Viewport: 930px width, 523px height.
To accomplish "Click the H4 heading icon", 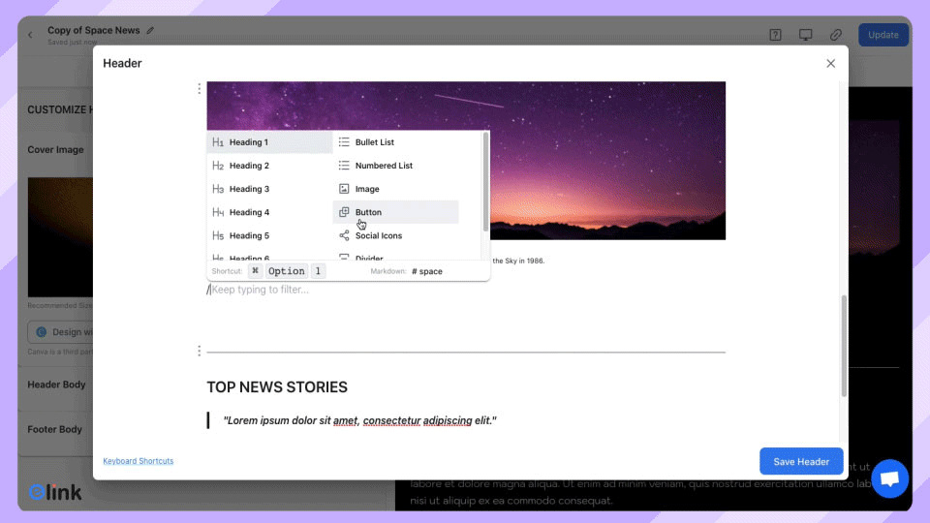I will pyautogui.click(x=218, y=212).
